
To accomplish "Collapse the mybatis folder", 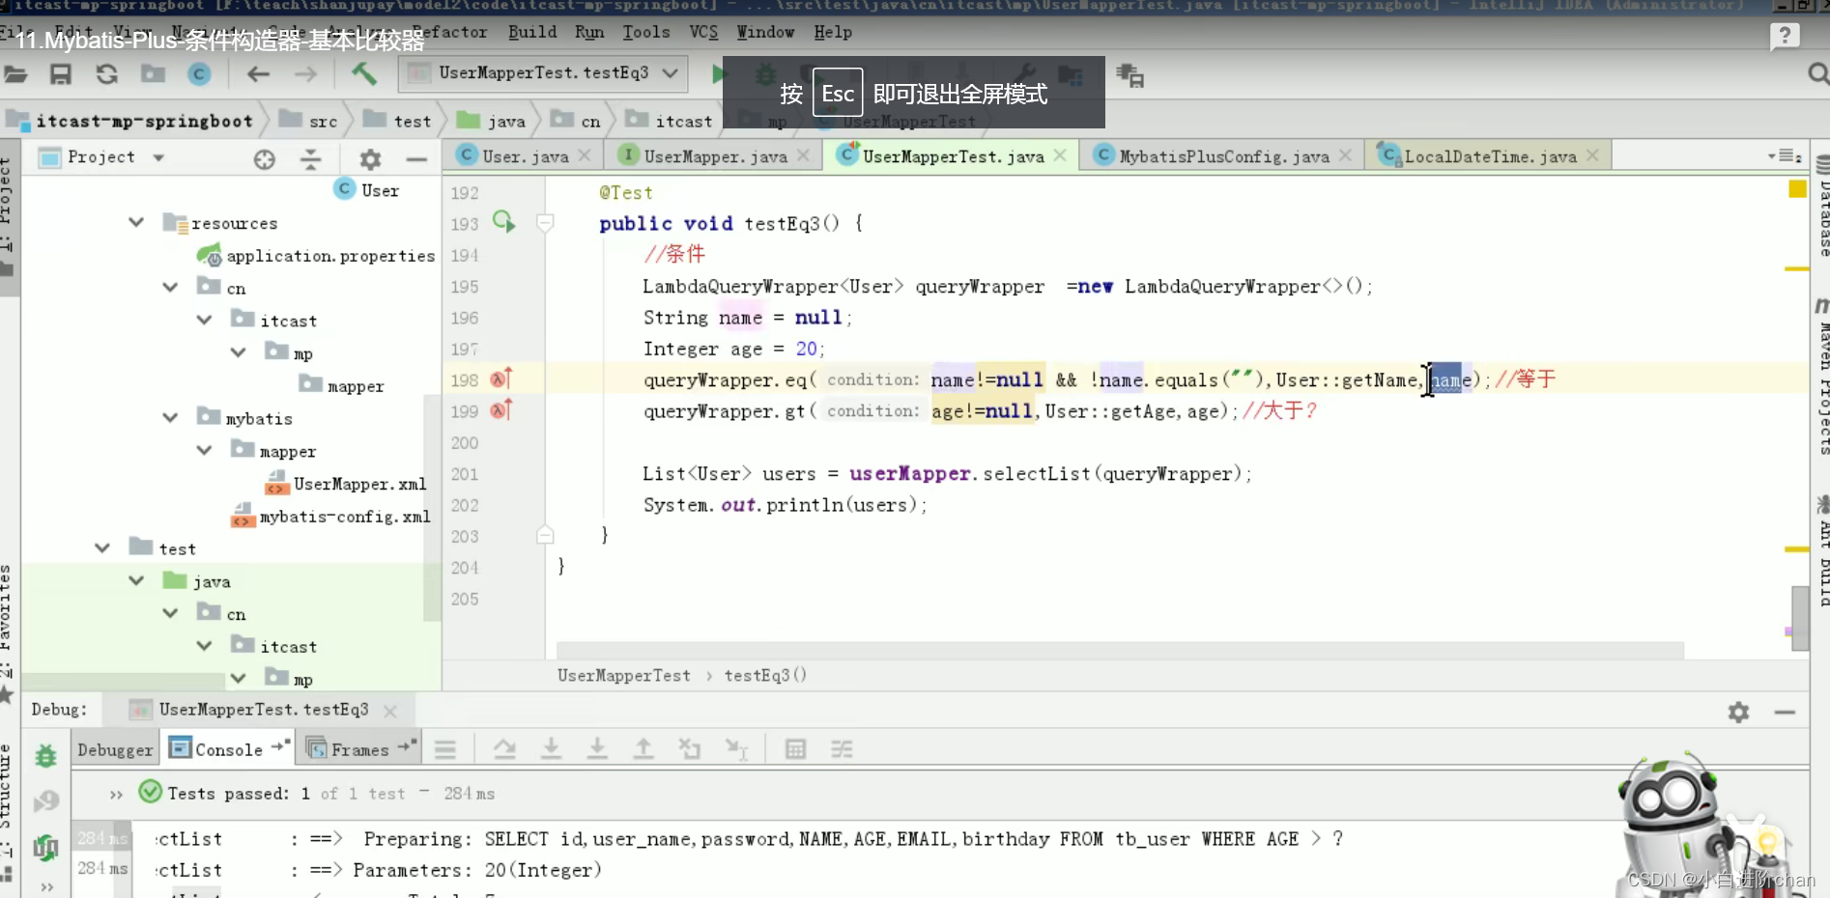I will (170, 418).
